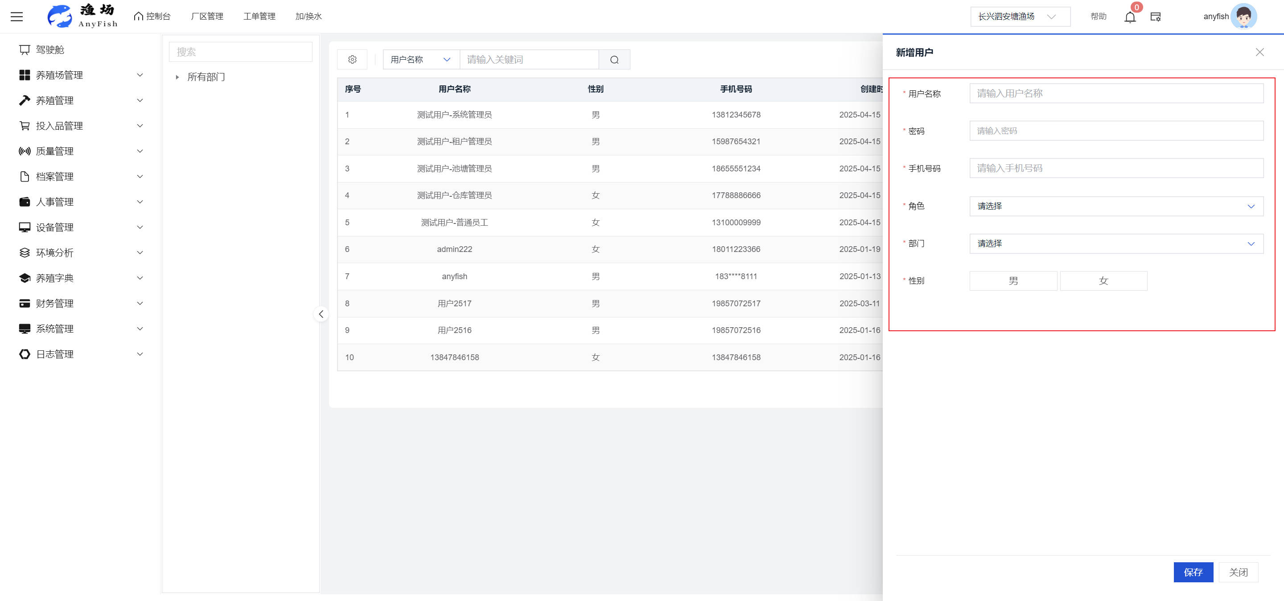Collapse the department panel arrow
Viewport: 1284px width, 601px height.
[321, 314]
